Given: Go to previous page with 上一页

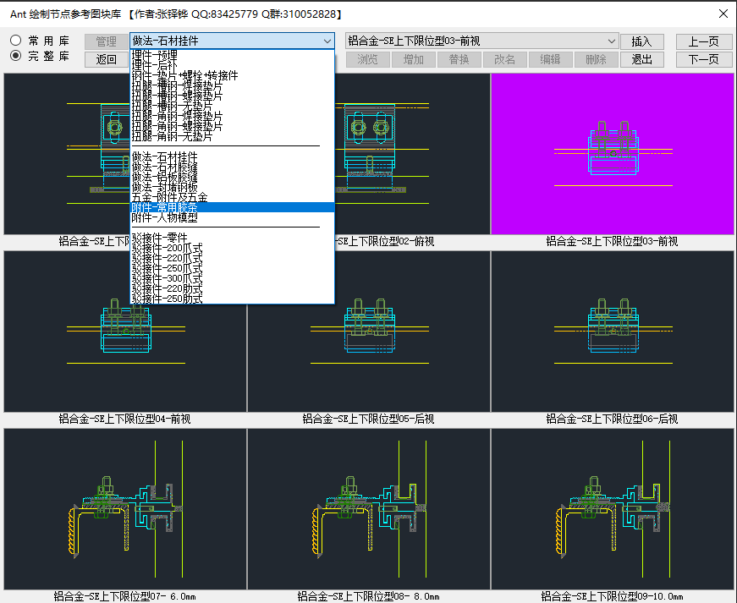Looking at the screenshot, I should pyautogui.click(x=703, y=41).
